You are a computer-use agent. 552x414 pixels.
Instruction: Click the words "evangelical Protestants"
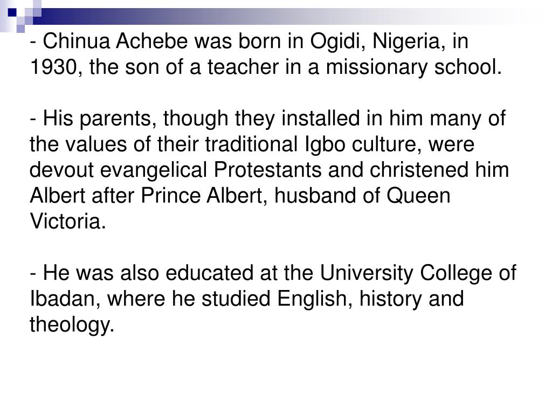(x=211, y=170)
